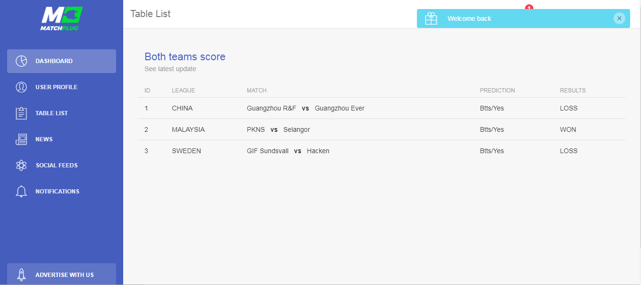Click Guangzhou Ever team name
Viewport: 641px width, 285px height.
340,108
